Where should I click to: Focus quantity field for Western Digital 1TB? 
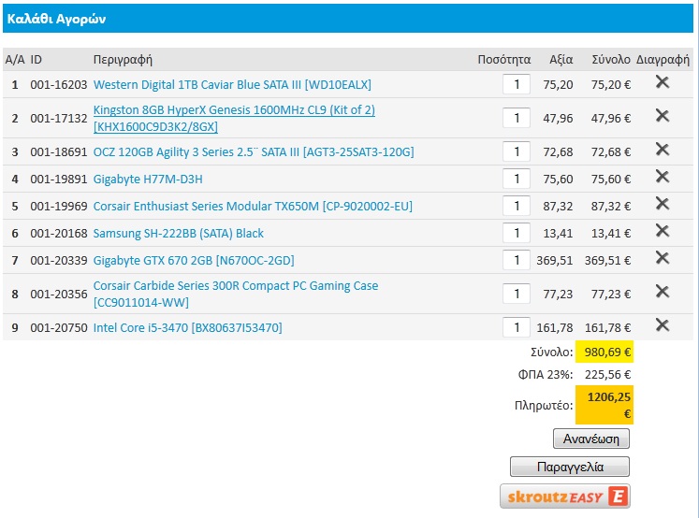click(517, 84)
